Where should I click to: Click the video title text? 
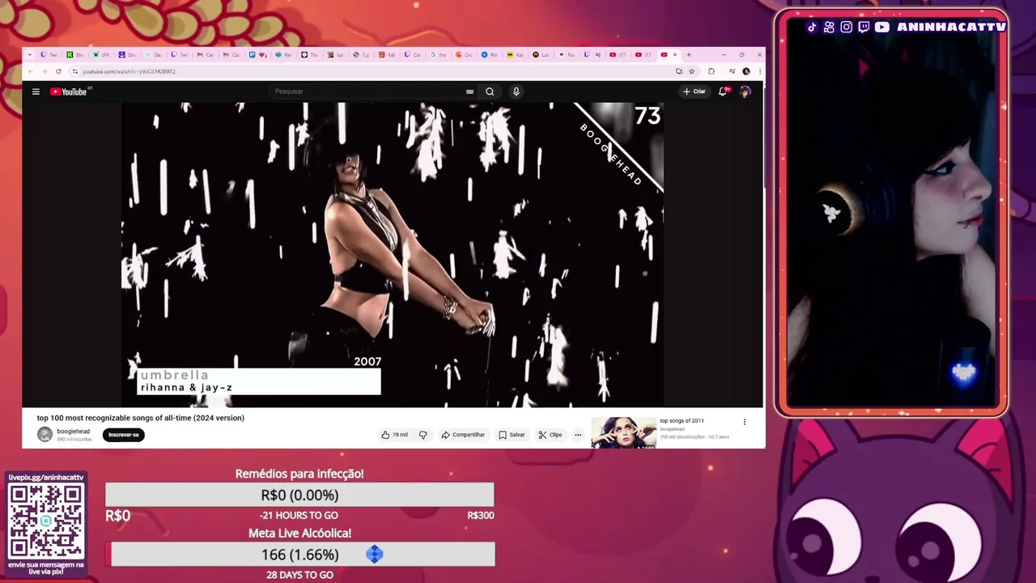[140, 418]
